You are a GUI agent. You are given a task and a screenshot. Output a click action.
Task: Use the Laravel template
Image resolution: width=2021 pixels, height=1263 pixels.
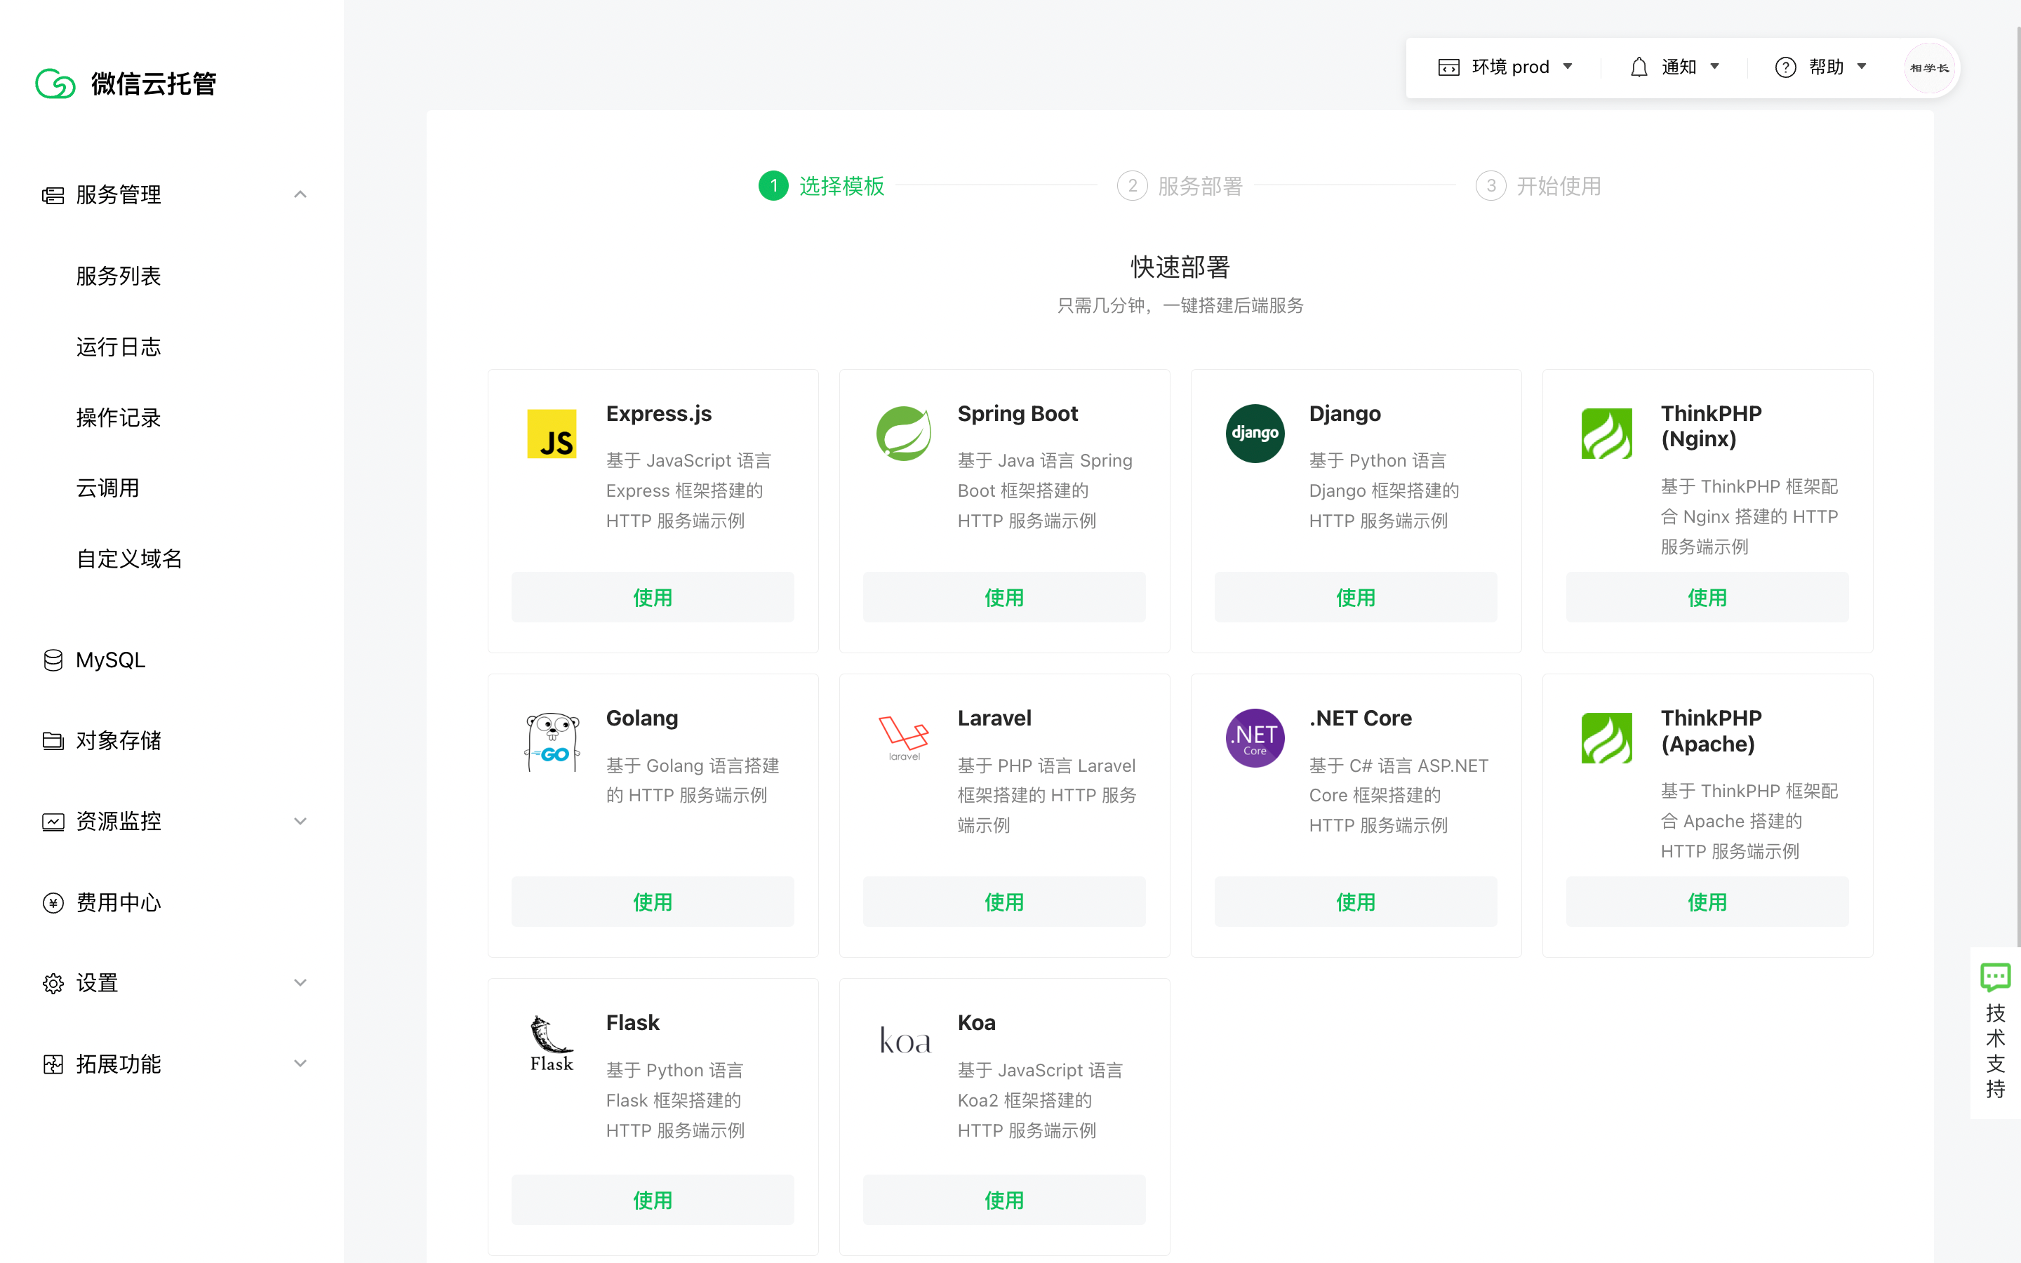pos(1003,902)
